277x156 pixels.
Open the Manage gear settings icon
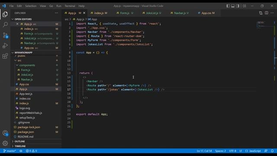click(x=5, y=143)
